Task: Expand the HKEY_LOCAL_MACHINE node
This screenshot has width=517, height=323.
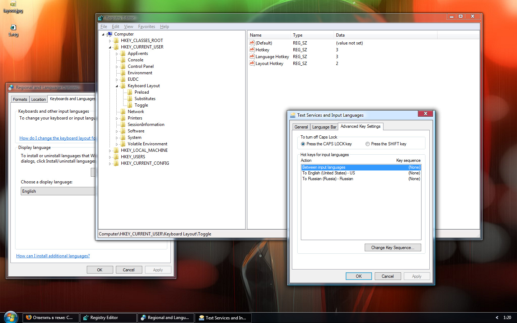Action: [x=110, y=151]
